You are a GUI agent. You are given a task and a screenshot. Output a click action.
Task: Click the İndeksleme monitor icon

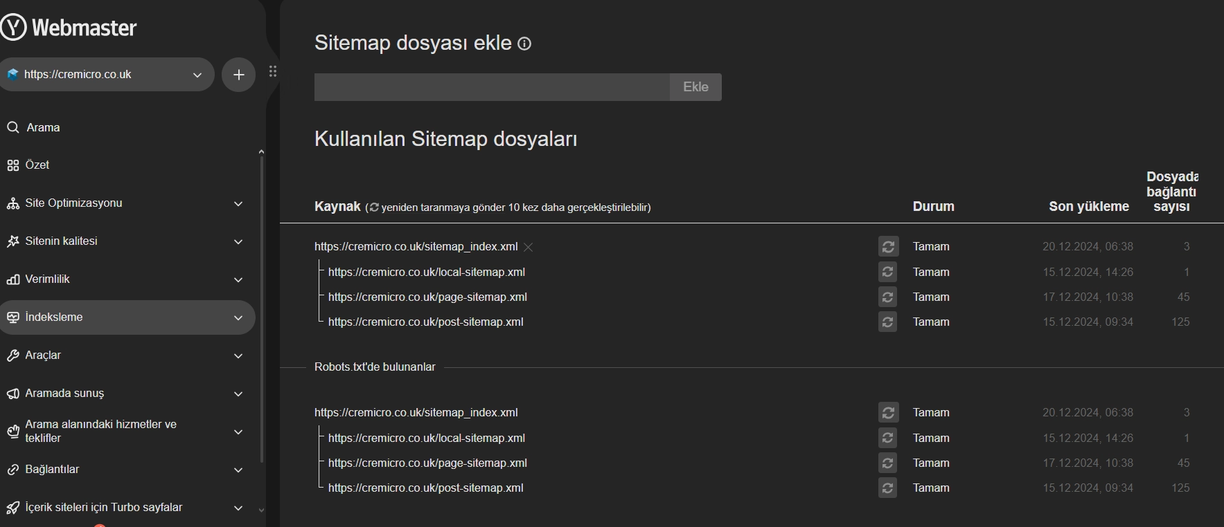click(x=12, y=317)
